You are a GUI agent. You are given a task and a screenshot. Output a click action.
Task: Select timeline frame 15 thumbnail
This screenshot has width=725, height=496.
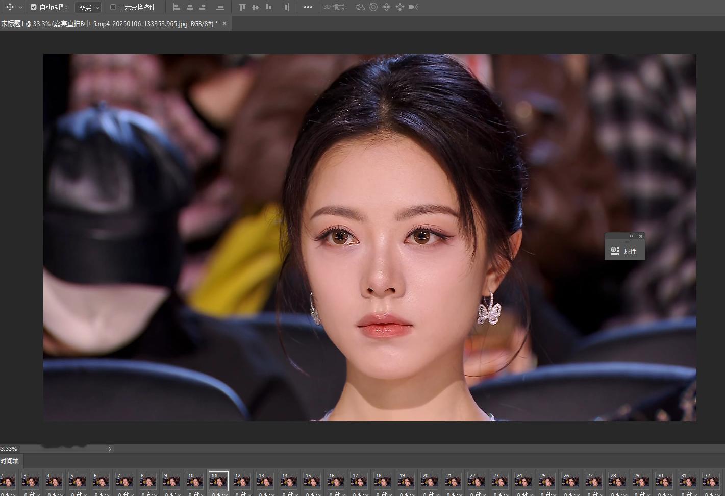[x=312, y=481]
